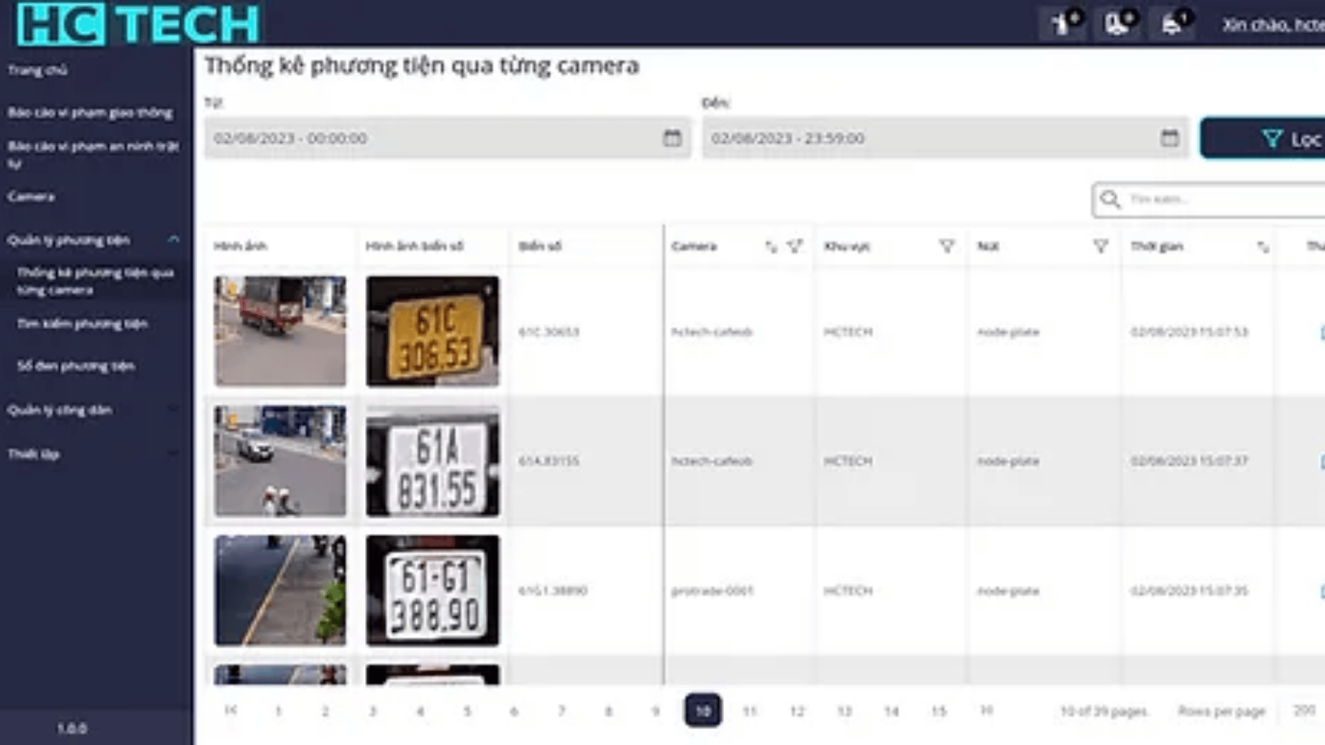Open the 61C 306.53 plate image
The image size is (1325, 745).
(x=433, y=331)
